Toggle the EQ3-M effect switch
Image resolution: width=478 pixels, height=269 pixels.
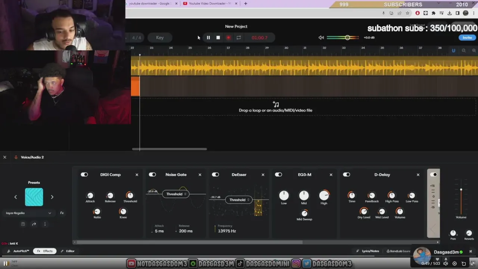(279, 174)
